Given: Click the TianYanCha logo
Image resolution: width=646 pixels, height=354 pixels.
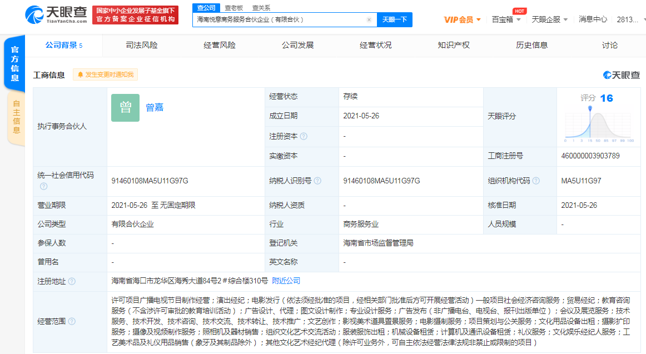Looking at the screenshot, I should (56, 14).
